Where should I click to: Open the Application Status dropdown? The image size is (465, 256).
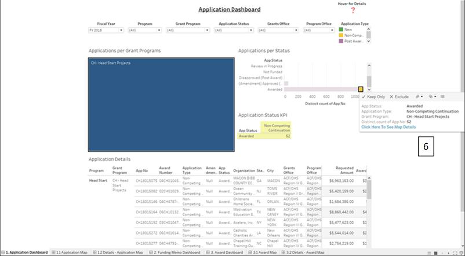coord(253,29)
